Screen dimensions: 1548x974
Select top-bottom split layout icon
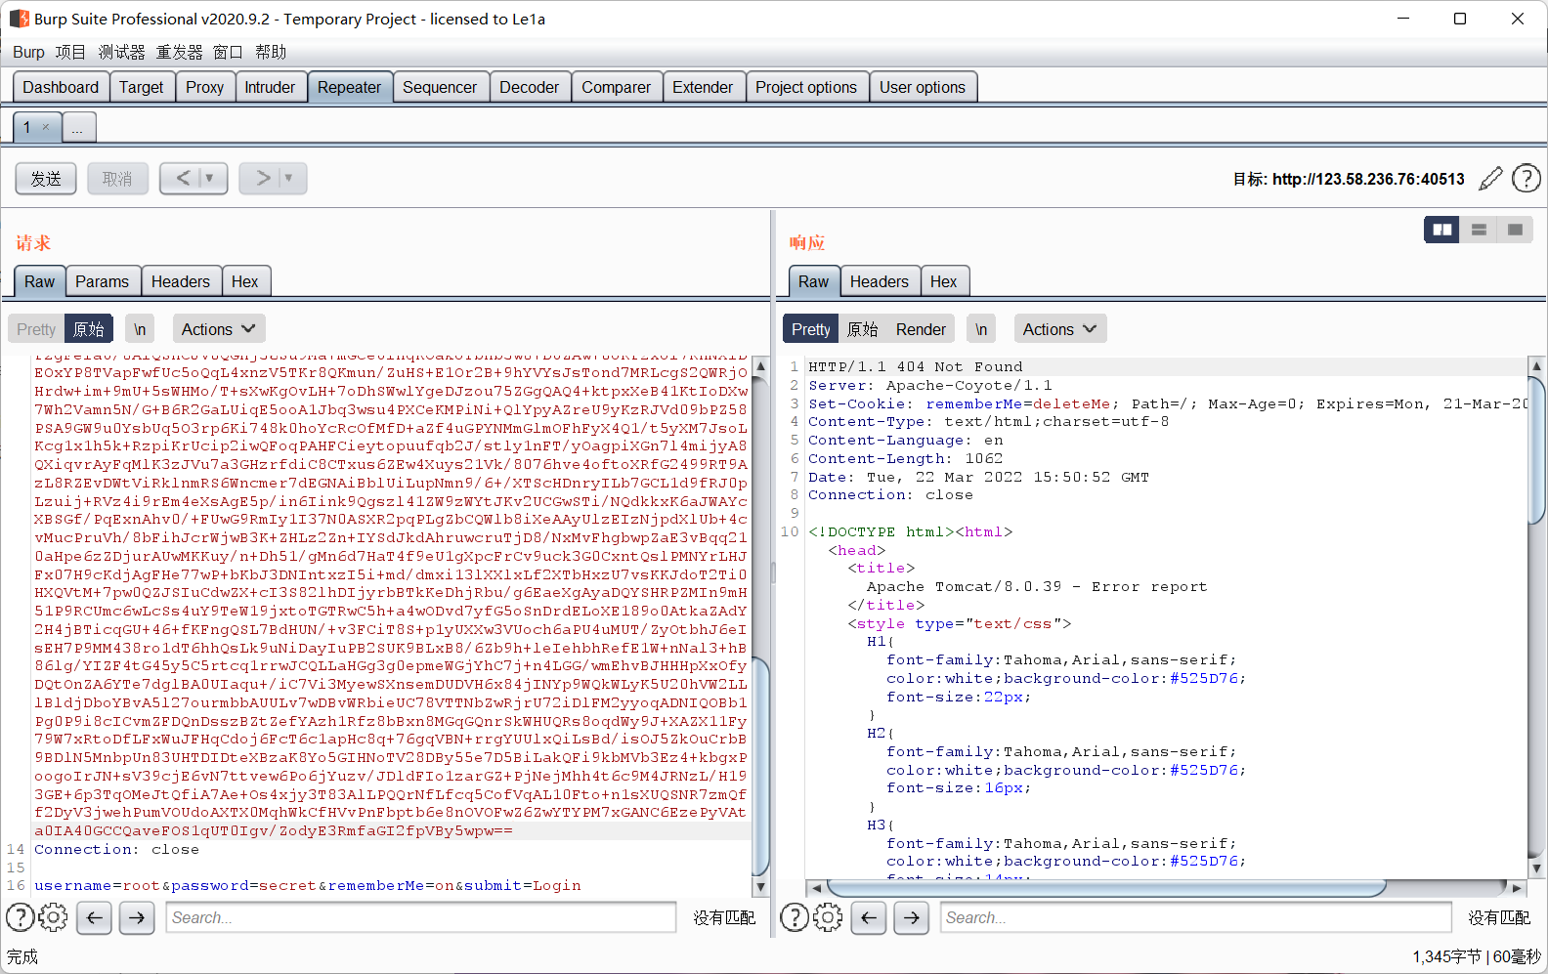point(1479,230)
